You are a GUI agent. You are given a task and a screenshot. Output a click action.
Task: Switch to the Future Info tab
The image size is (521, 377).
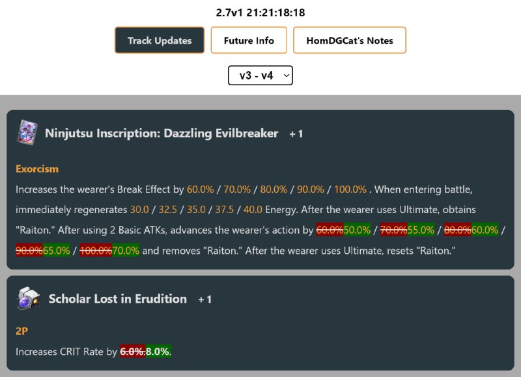click(x=249, y=40)
